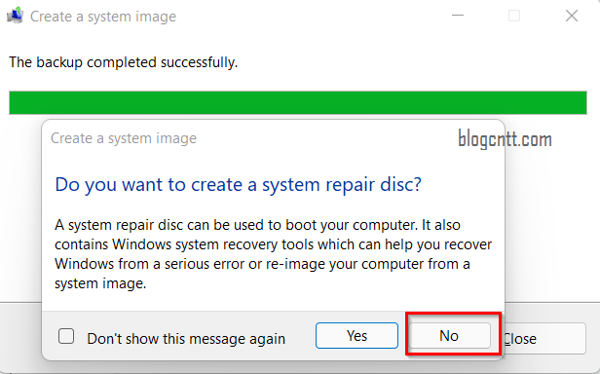Click the greyed-out maximize button
Viewport: 600px width, 374px height.
514,16
